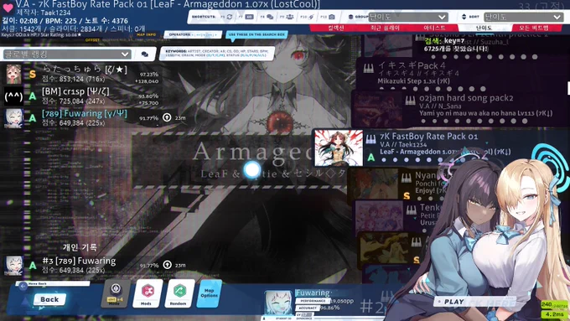Click score text 853,124 (716x)

74,79
